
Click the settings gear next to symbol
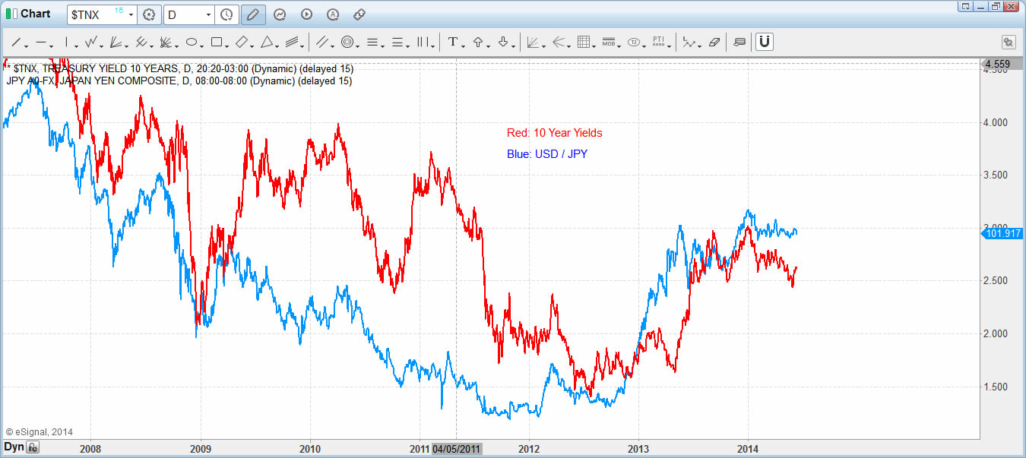click(149, 14)
